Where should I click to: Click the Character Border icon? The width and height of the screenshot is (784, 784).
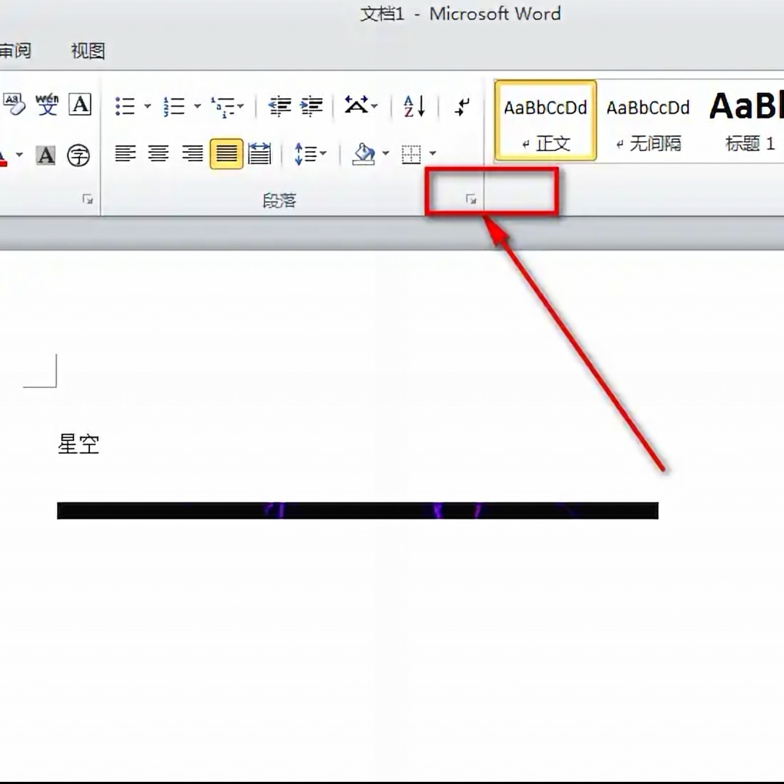(x=80, y=104)
